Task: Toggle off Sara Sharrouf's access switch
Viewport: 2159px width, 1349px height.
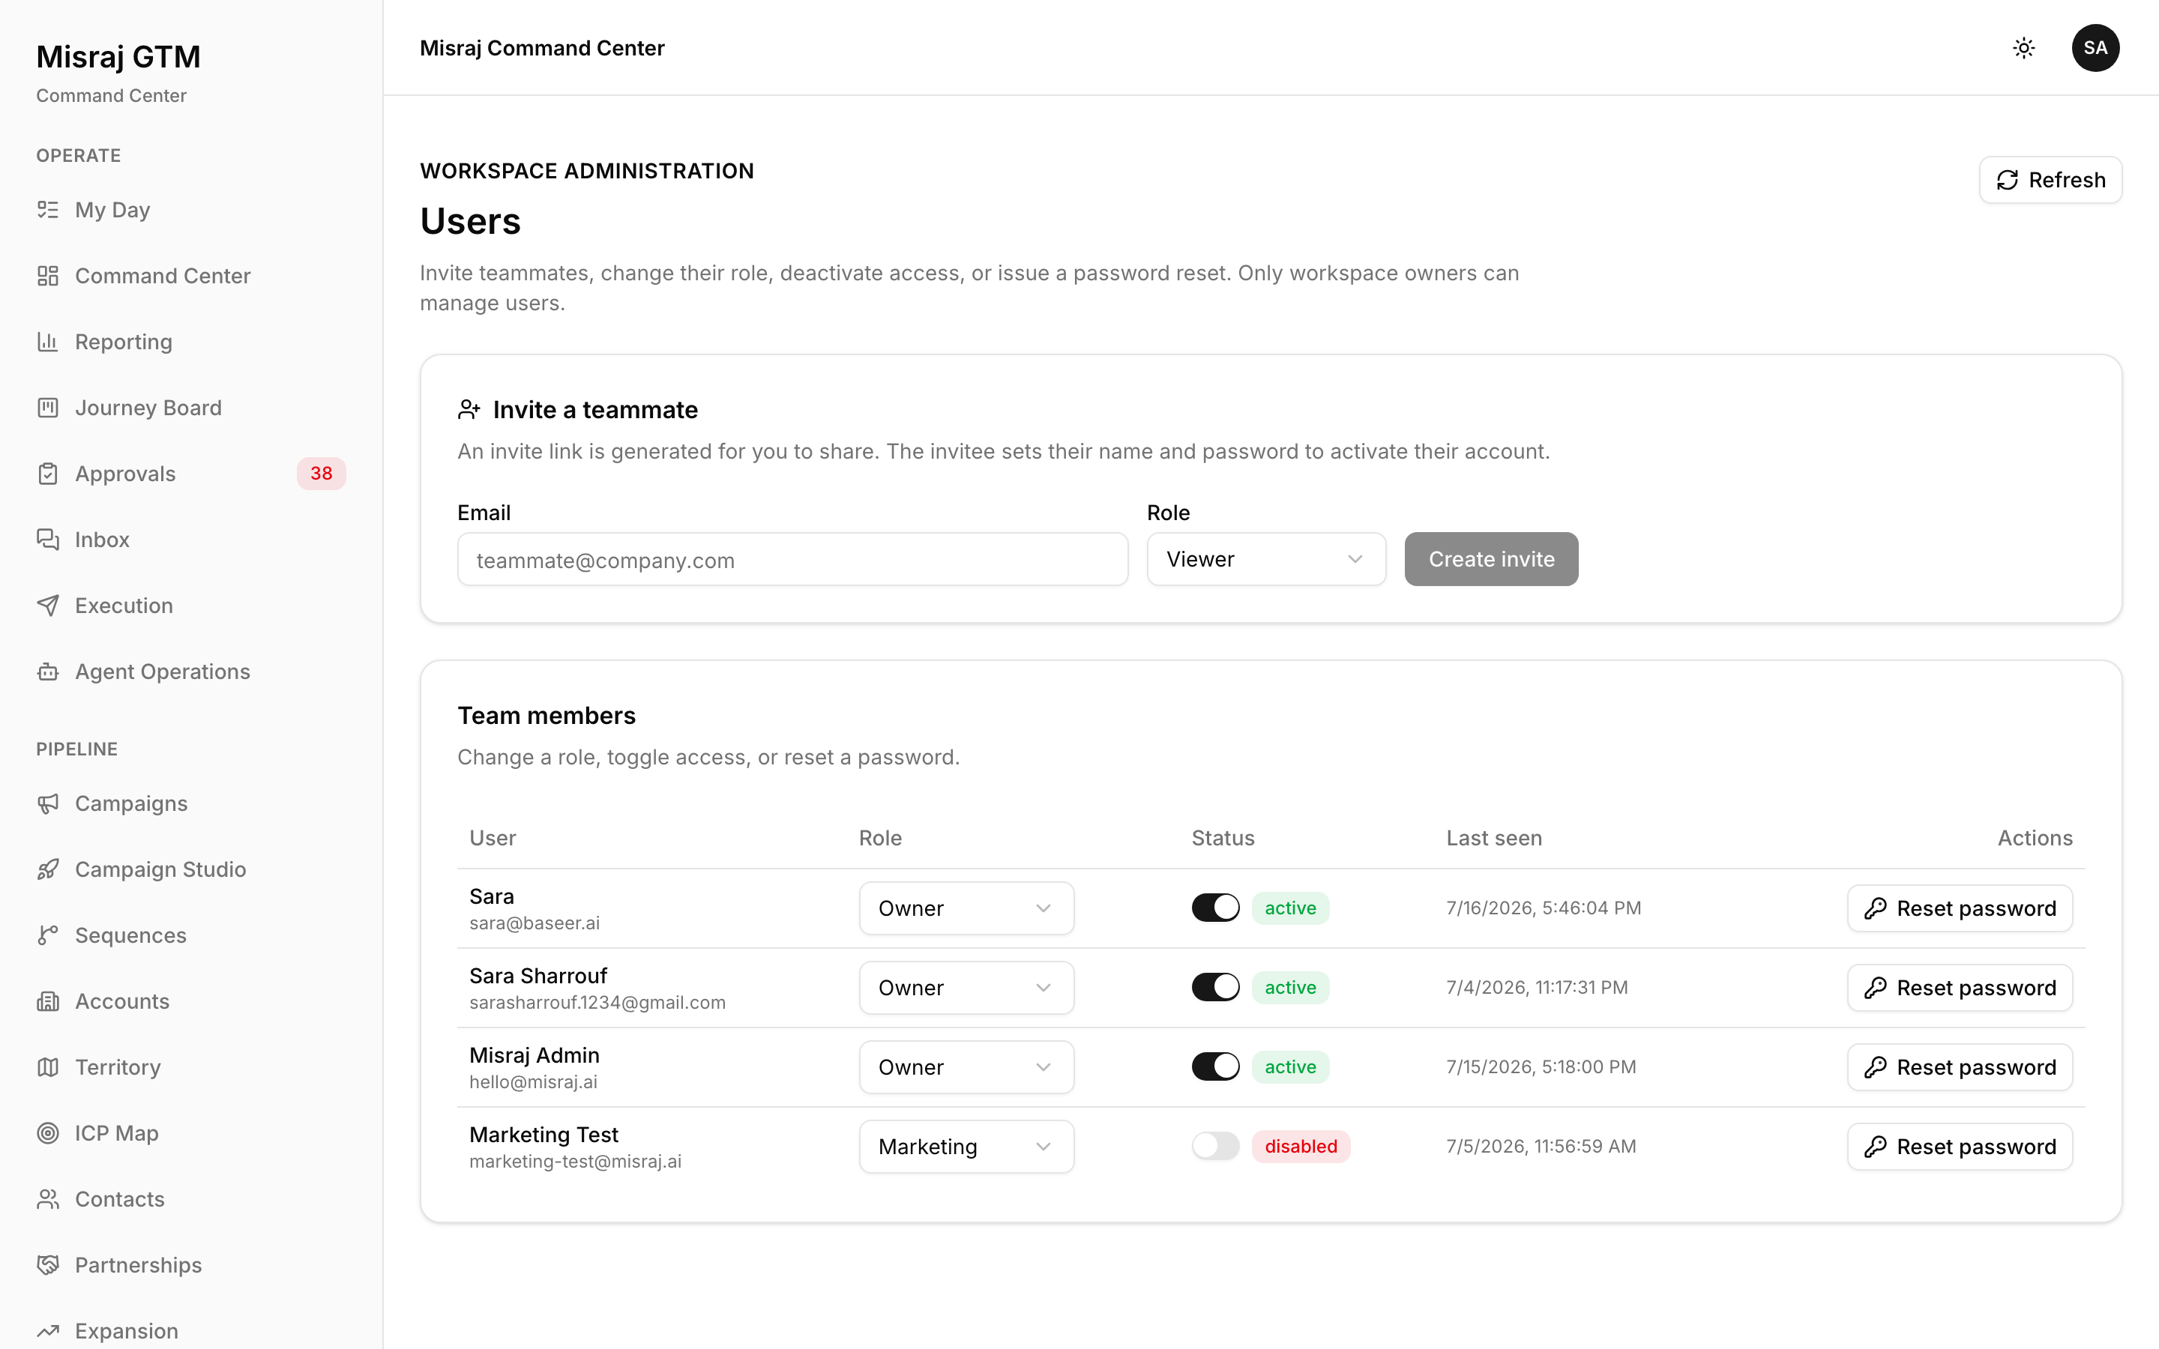Action: click(1215, 988)
